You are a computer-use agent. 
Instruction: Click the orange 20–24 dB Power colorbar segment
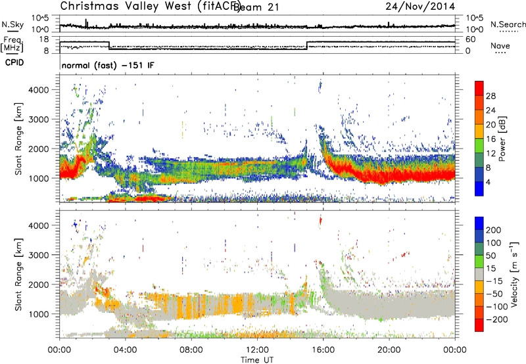(x=479, y=117)
